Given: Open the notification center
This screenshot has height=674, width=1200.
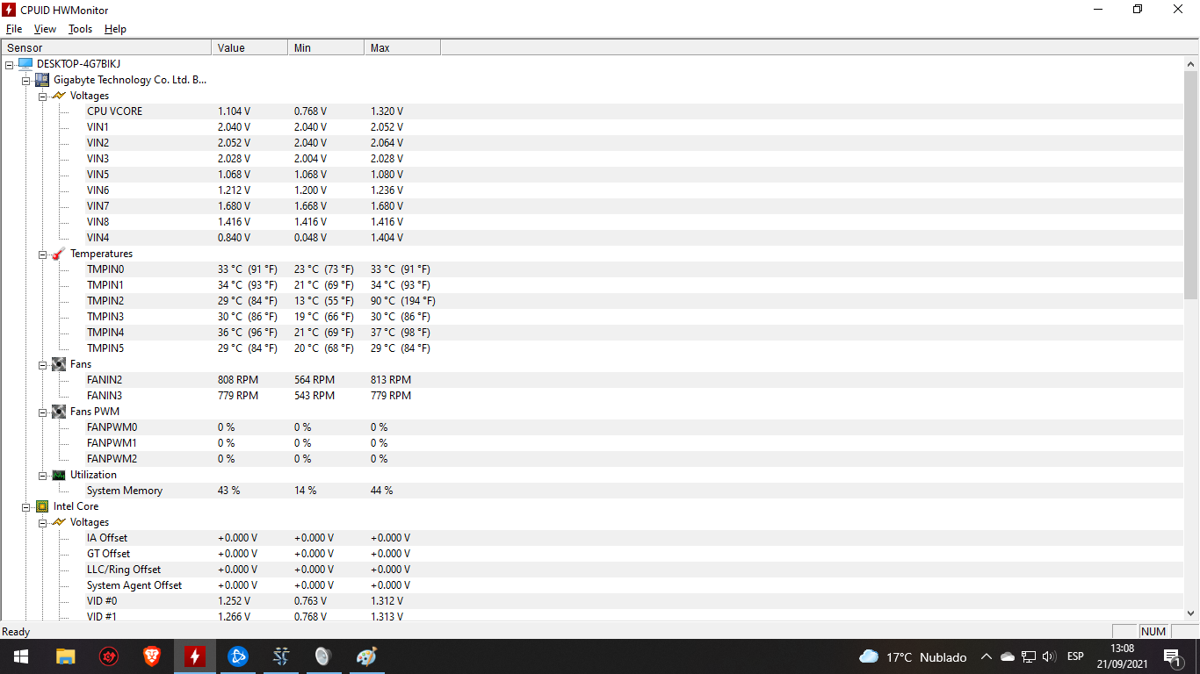Looking at the screenshot, I should tap(1172, 656).
